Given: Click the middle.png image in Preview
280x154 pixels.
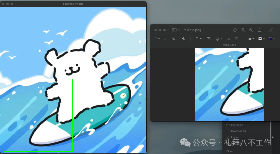Looking at the screenshot, I should pyautogui.click(x=229, y=85).
